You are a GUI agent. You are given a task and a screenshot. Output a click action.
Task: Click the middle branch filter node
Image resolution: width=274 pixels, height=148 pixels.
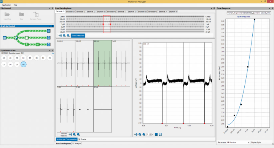26,38
